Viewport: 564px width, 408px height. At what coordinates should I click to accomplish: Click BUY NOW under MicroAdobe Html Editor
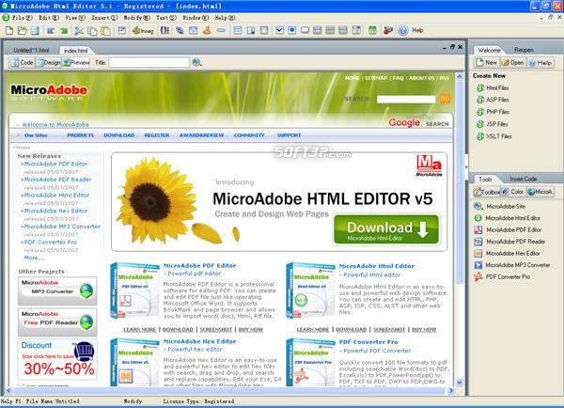[424, 330]
